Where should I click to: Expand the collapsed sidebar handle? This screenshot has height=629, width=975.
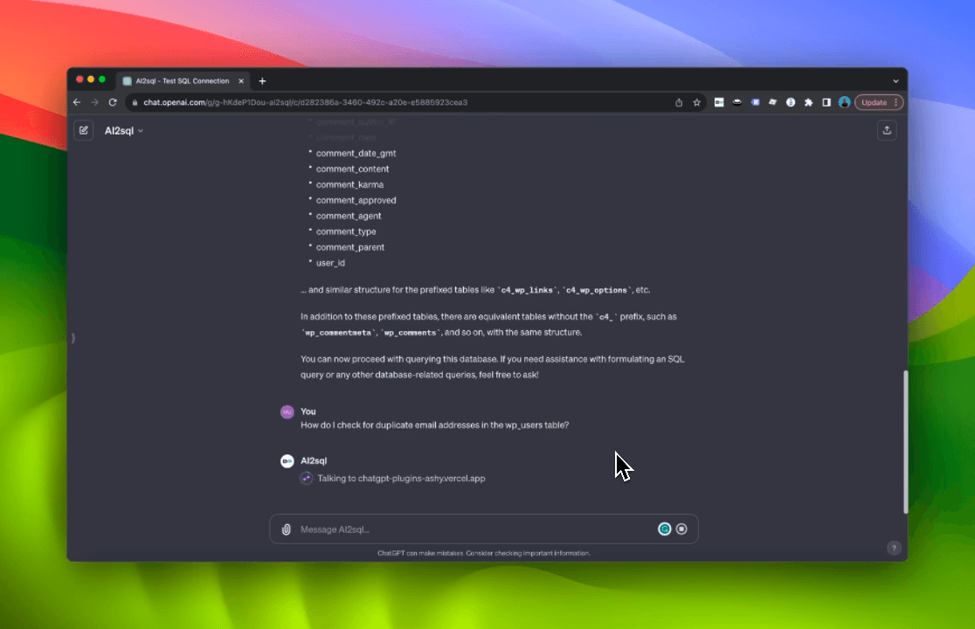(73, 338)
